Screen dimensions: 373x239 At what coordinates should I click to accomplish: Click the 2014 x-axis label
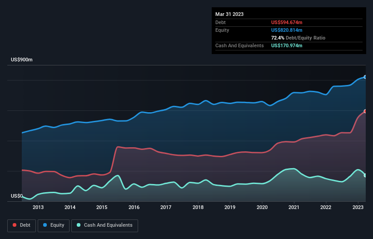(70, 207)
